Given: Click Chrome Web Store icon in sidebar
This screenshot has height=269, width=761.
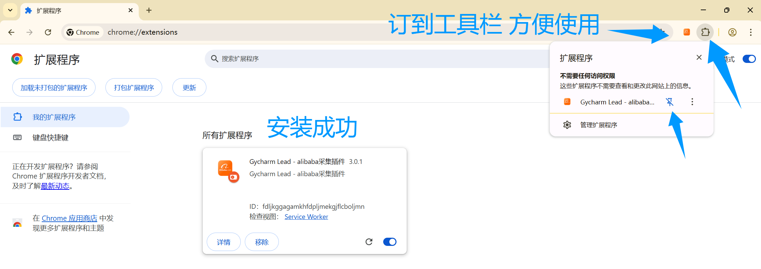Looking at the screenshot, I should (17, 223).
